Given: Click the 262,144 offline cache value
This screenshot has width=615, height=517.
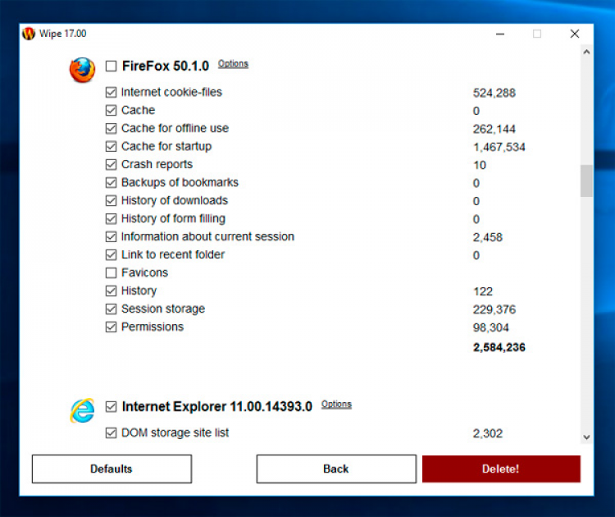Looking at the screenshot, I should coord(494,129).
